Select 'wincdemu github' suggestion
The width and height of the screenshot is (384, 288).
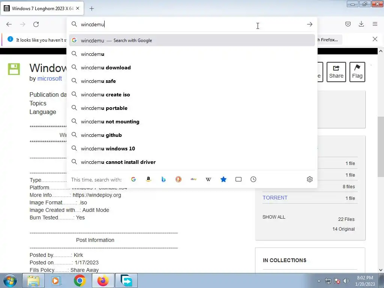(192, 135)
